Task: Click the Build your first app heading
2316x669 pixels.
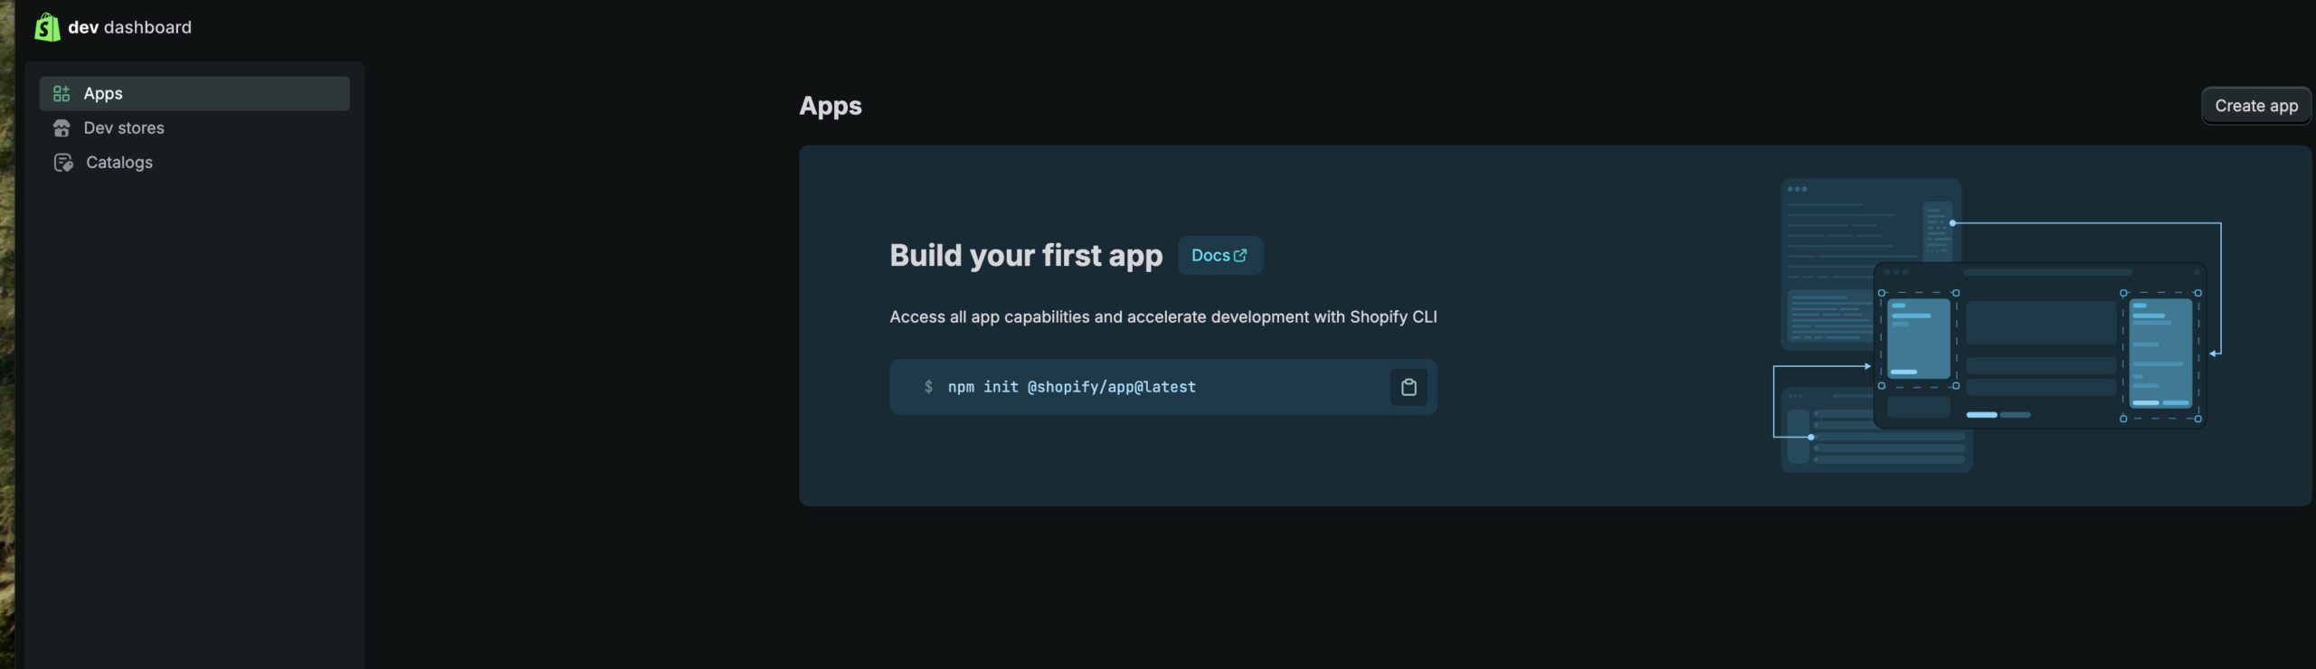Action: pos(1026,255)
